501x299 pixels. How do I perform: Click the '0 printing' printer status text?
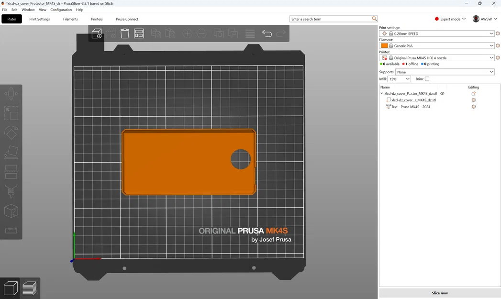430,64
